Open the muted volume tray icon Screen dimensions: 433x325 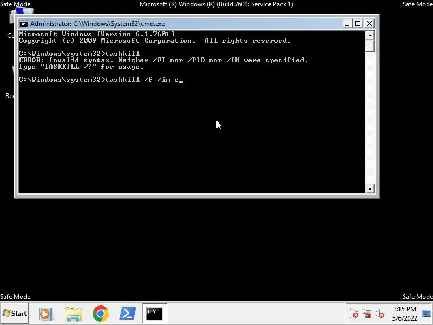pos(380,314)
